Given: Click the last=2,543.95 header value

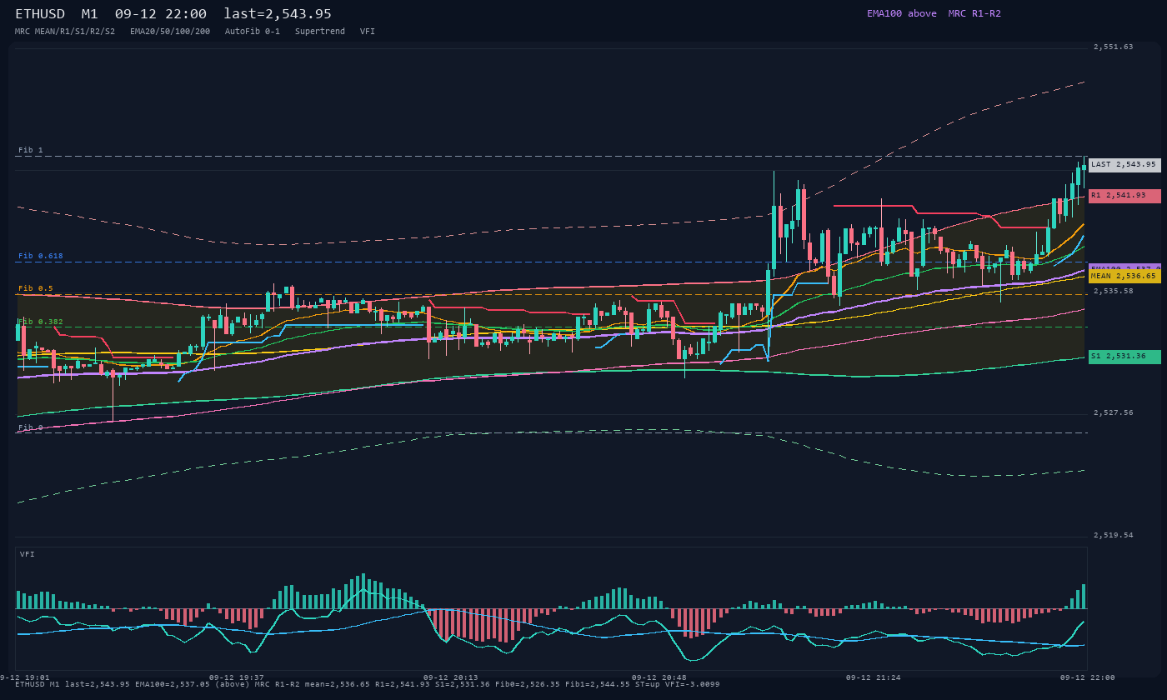Looking at the screenshot, I should coord(278,14).
